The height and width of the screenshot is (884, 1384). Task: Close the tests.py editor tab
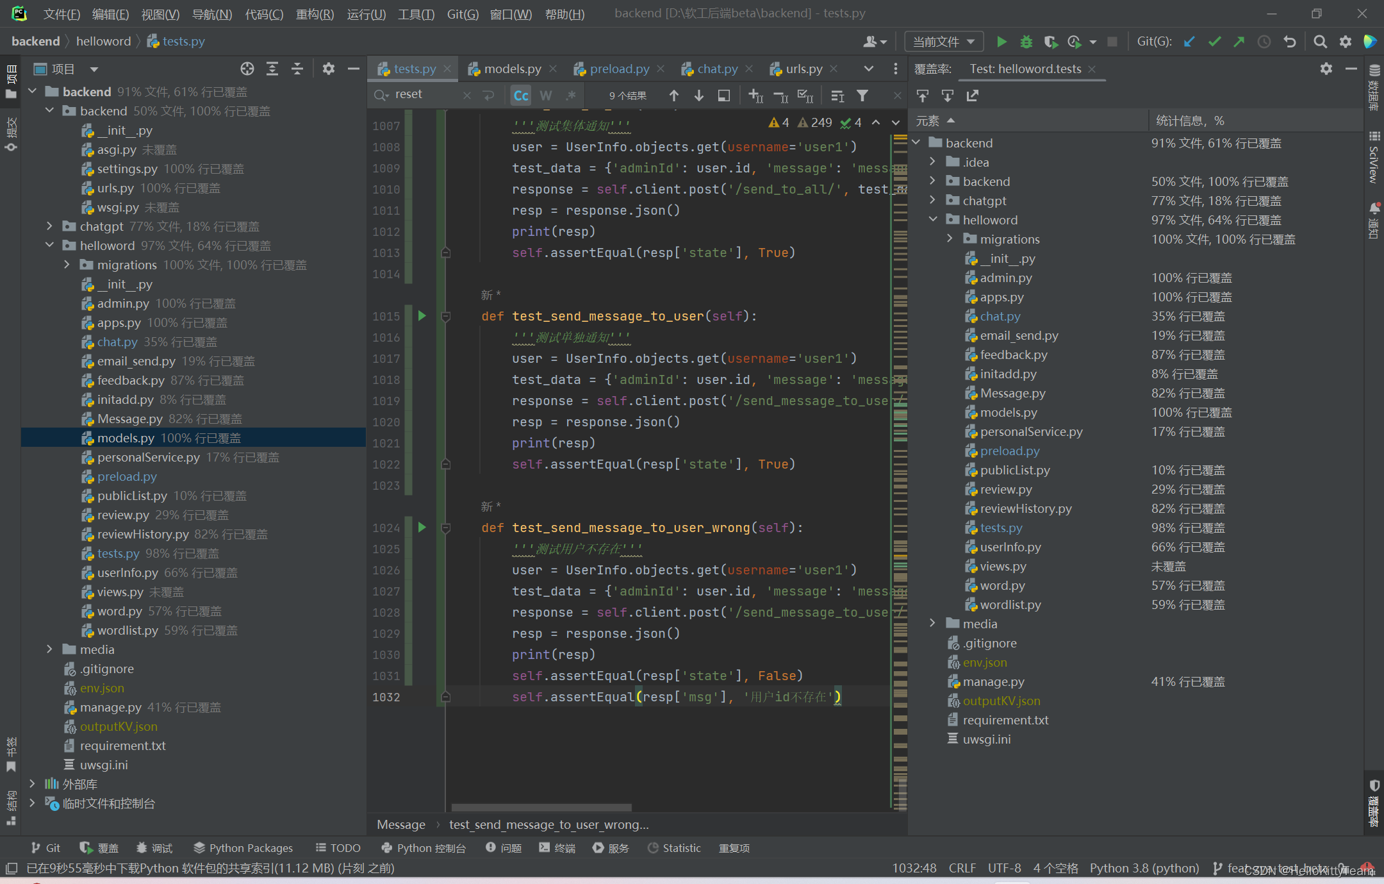pos(447,69)
